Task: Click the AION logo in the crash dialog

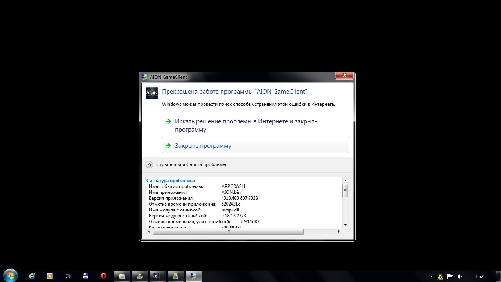Action: pos(152,93)
